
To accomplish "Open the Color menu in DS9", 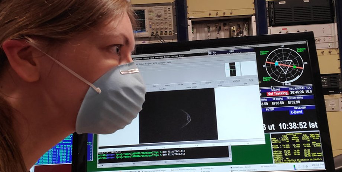I will tap(141, 64).
